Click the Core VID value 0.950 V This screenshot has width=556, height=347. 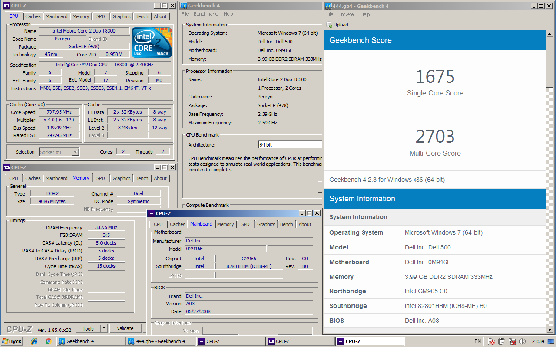(x=114, y=54)
